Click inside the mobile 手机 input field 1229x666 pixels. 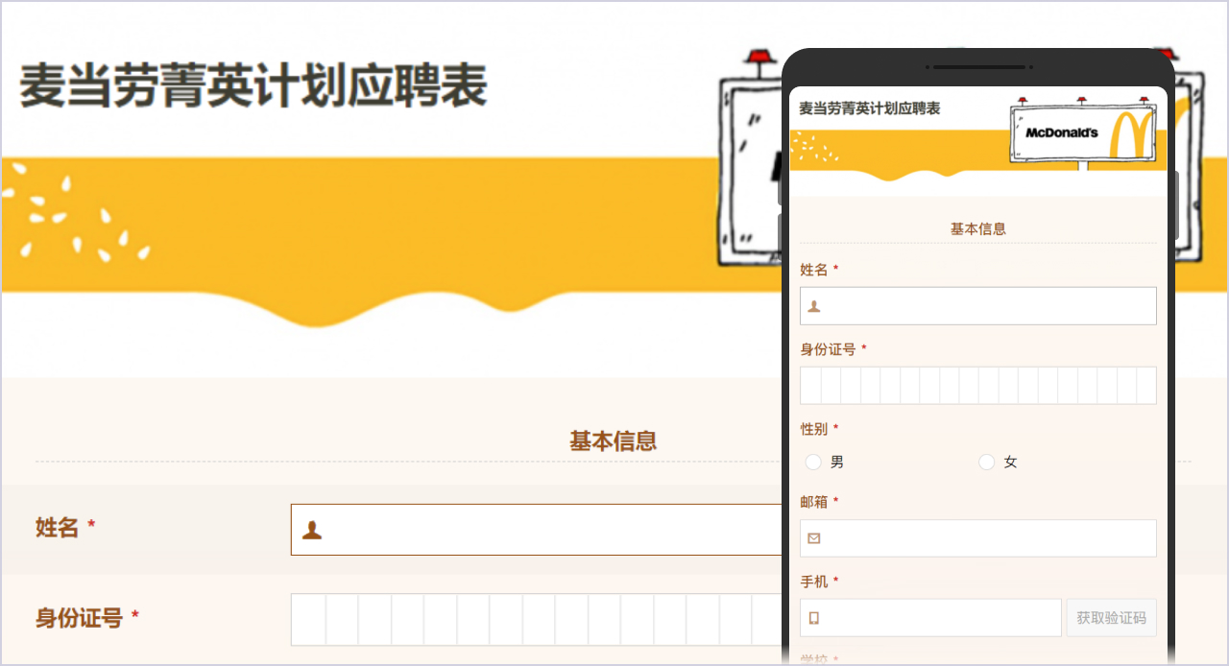click(931, 617)
